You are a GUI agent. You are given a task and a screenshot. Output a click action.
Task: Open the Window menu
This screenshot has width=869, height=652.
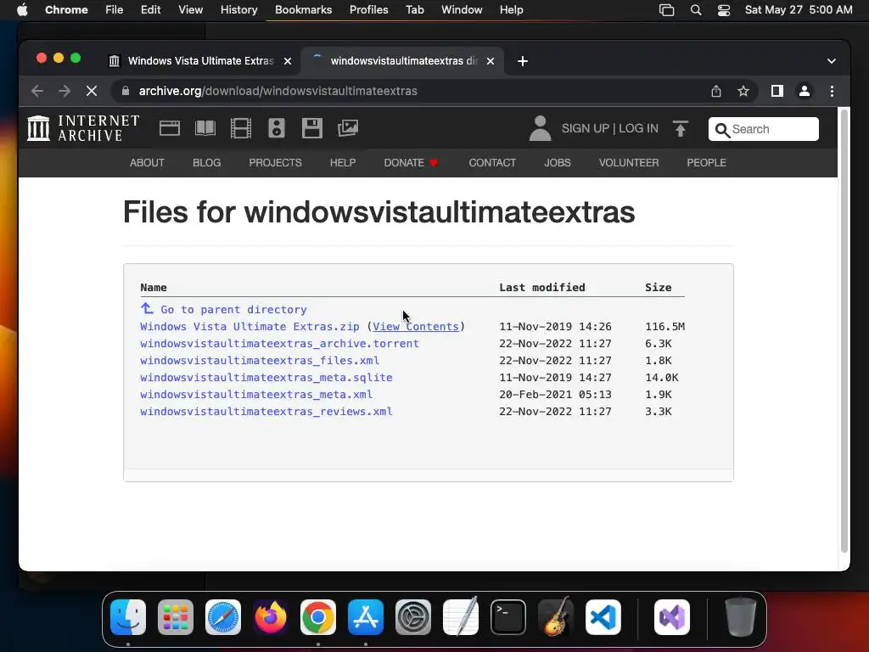coord(462,10)
